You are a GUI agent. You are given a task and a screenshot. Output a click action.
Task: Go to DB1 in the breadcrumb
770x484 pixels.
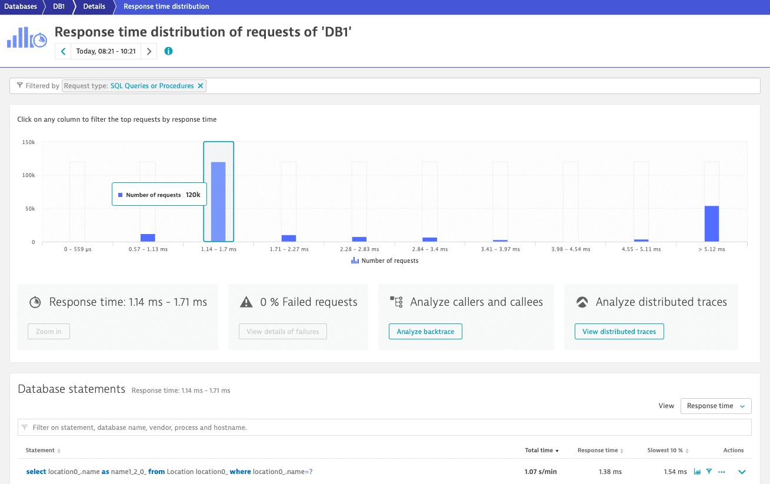[59, 6]
